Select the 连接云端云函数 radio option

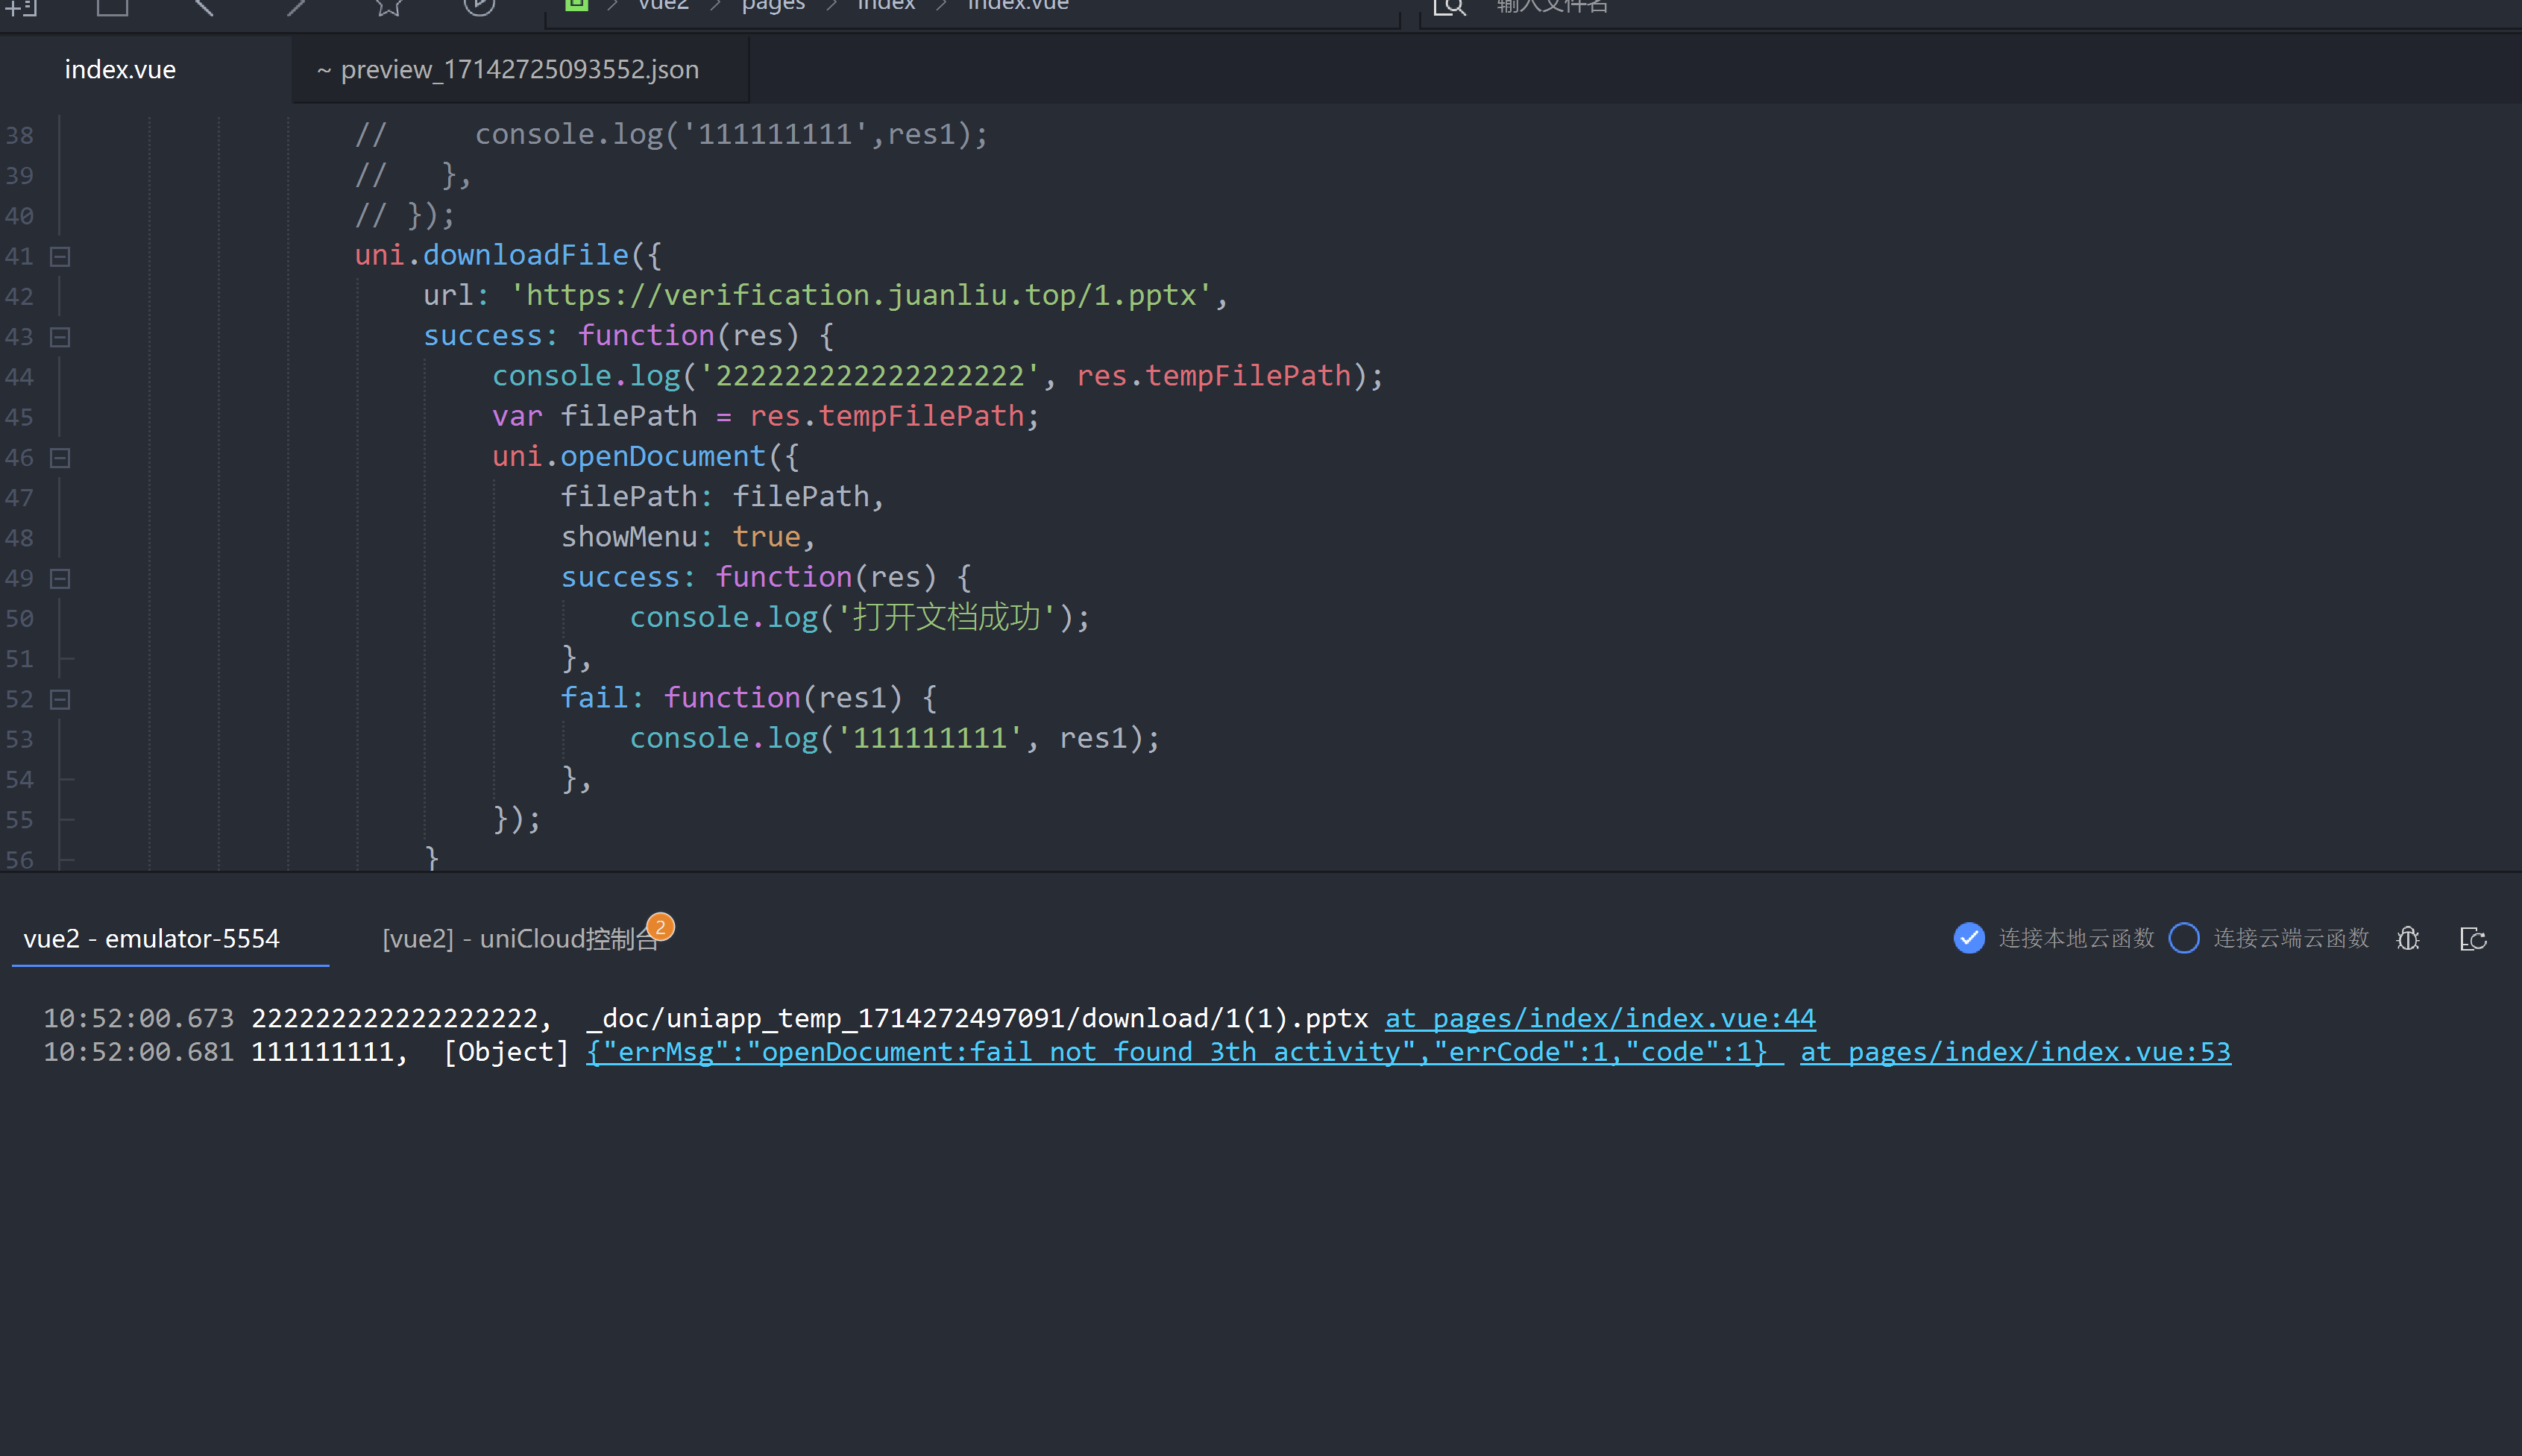[x=2184, y=938]
